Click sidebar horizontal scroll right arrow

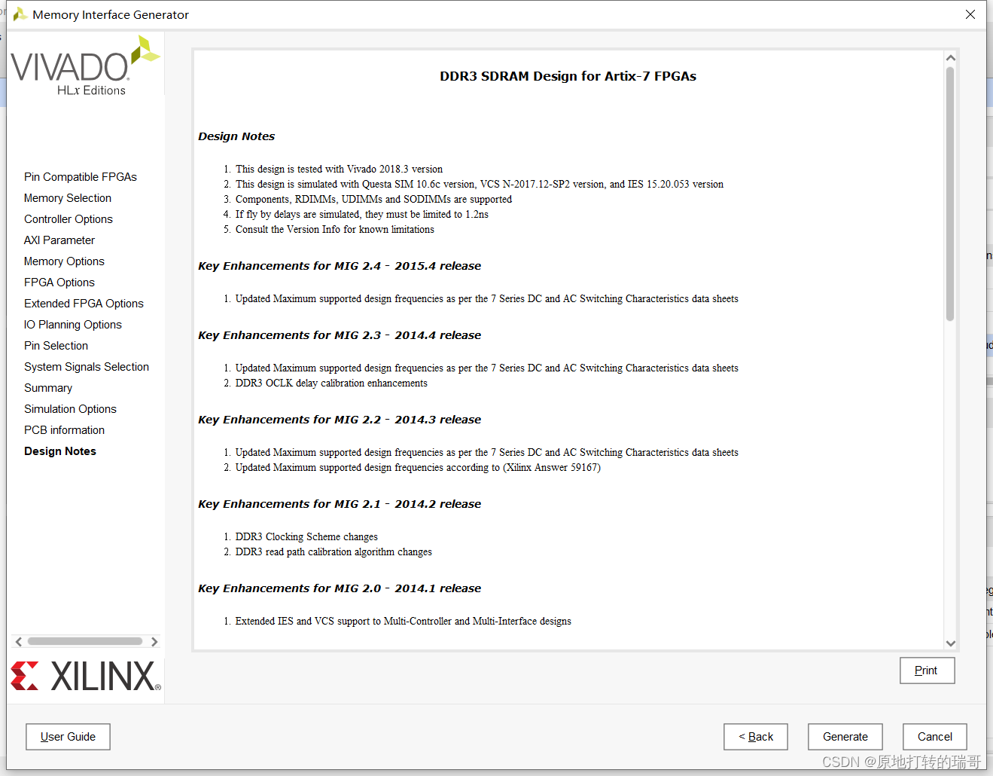154,642
